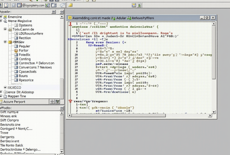Image resolution: width=230 pixels, height=155 pixels.
Task: Click the green filter icon in Accure Perport bar
Action: (57, 102)
